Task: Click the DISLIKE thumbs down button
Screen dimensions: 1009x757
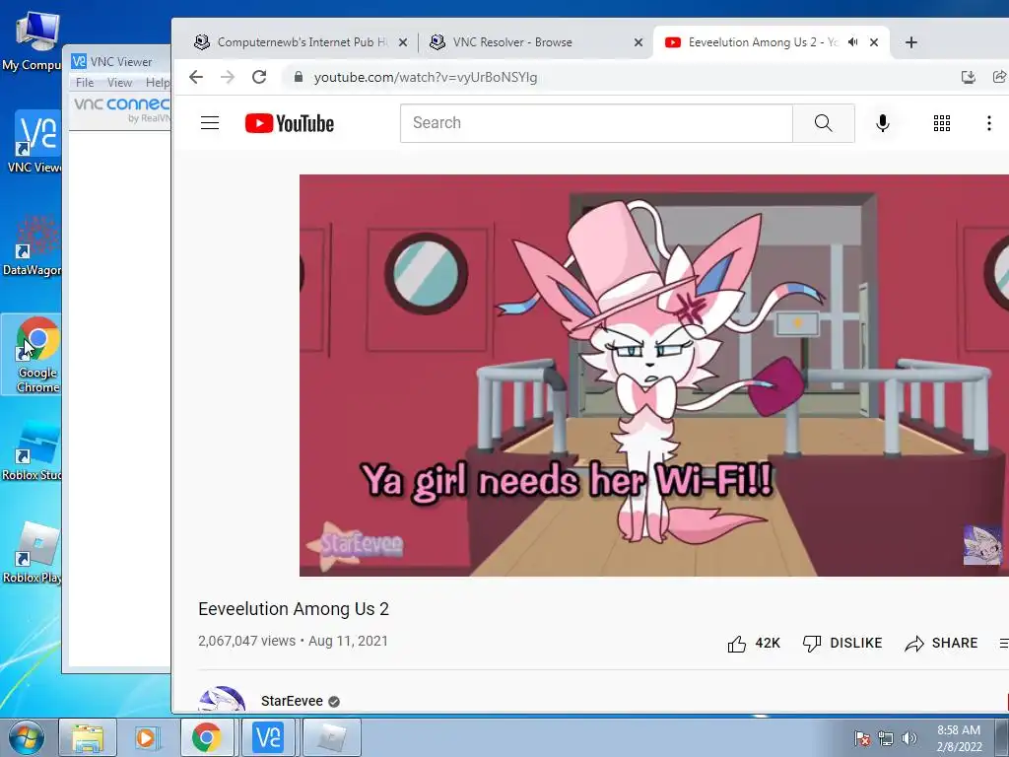Action: tap(842, 643)
